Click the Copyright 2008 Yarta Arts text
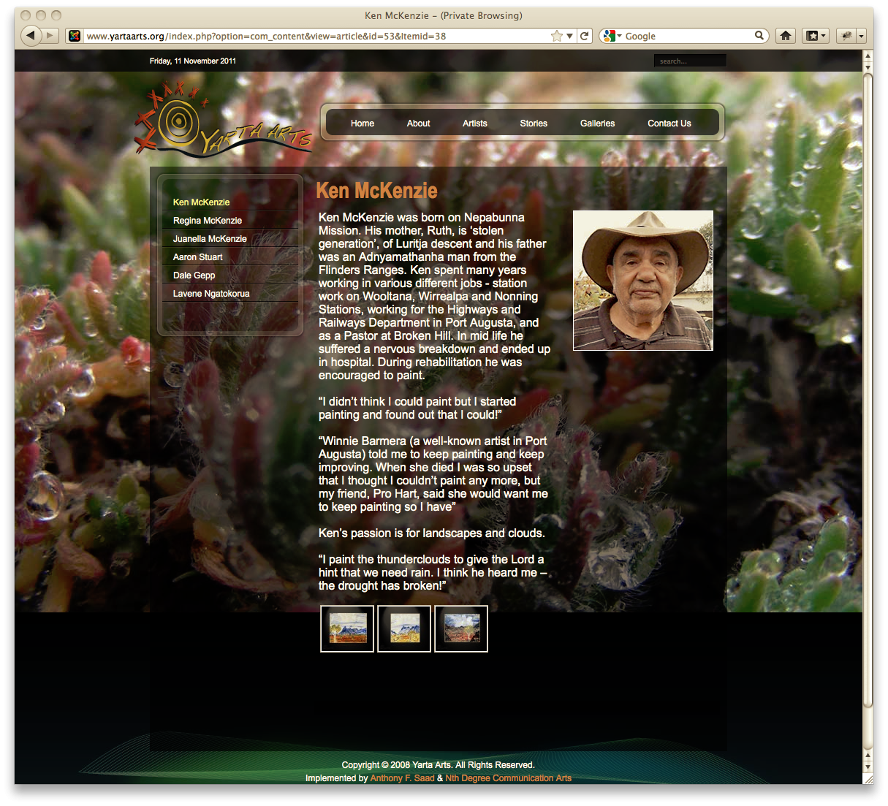The image size is (888, 806). (439, 765)
